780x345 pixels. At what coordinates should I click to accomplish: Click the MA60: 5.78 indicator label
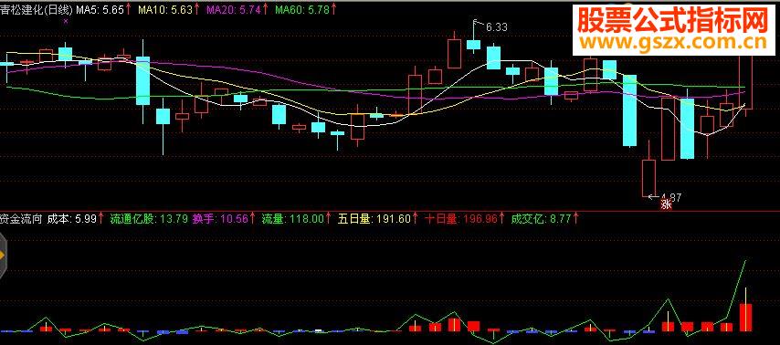pos(305,9)
